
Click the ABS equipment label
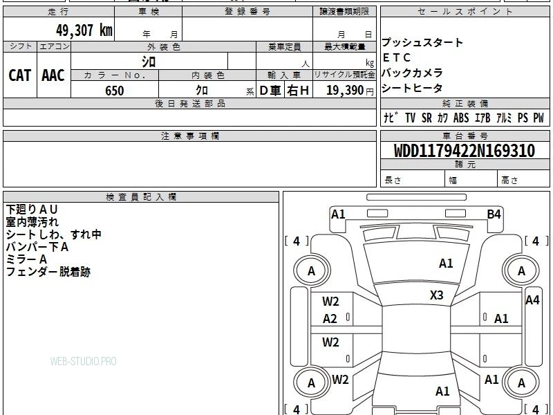461,118
